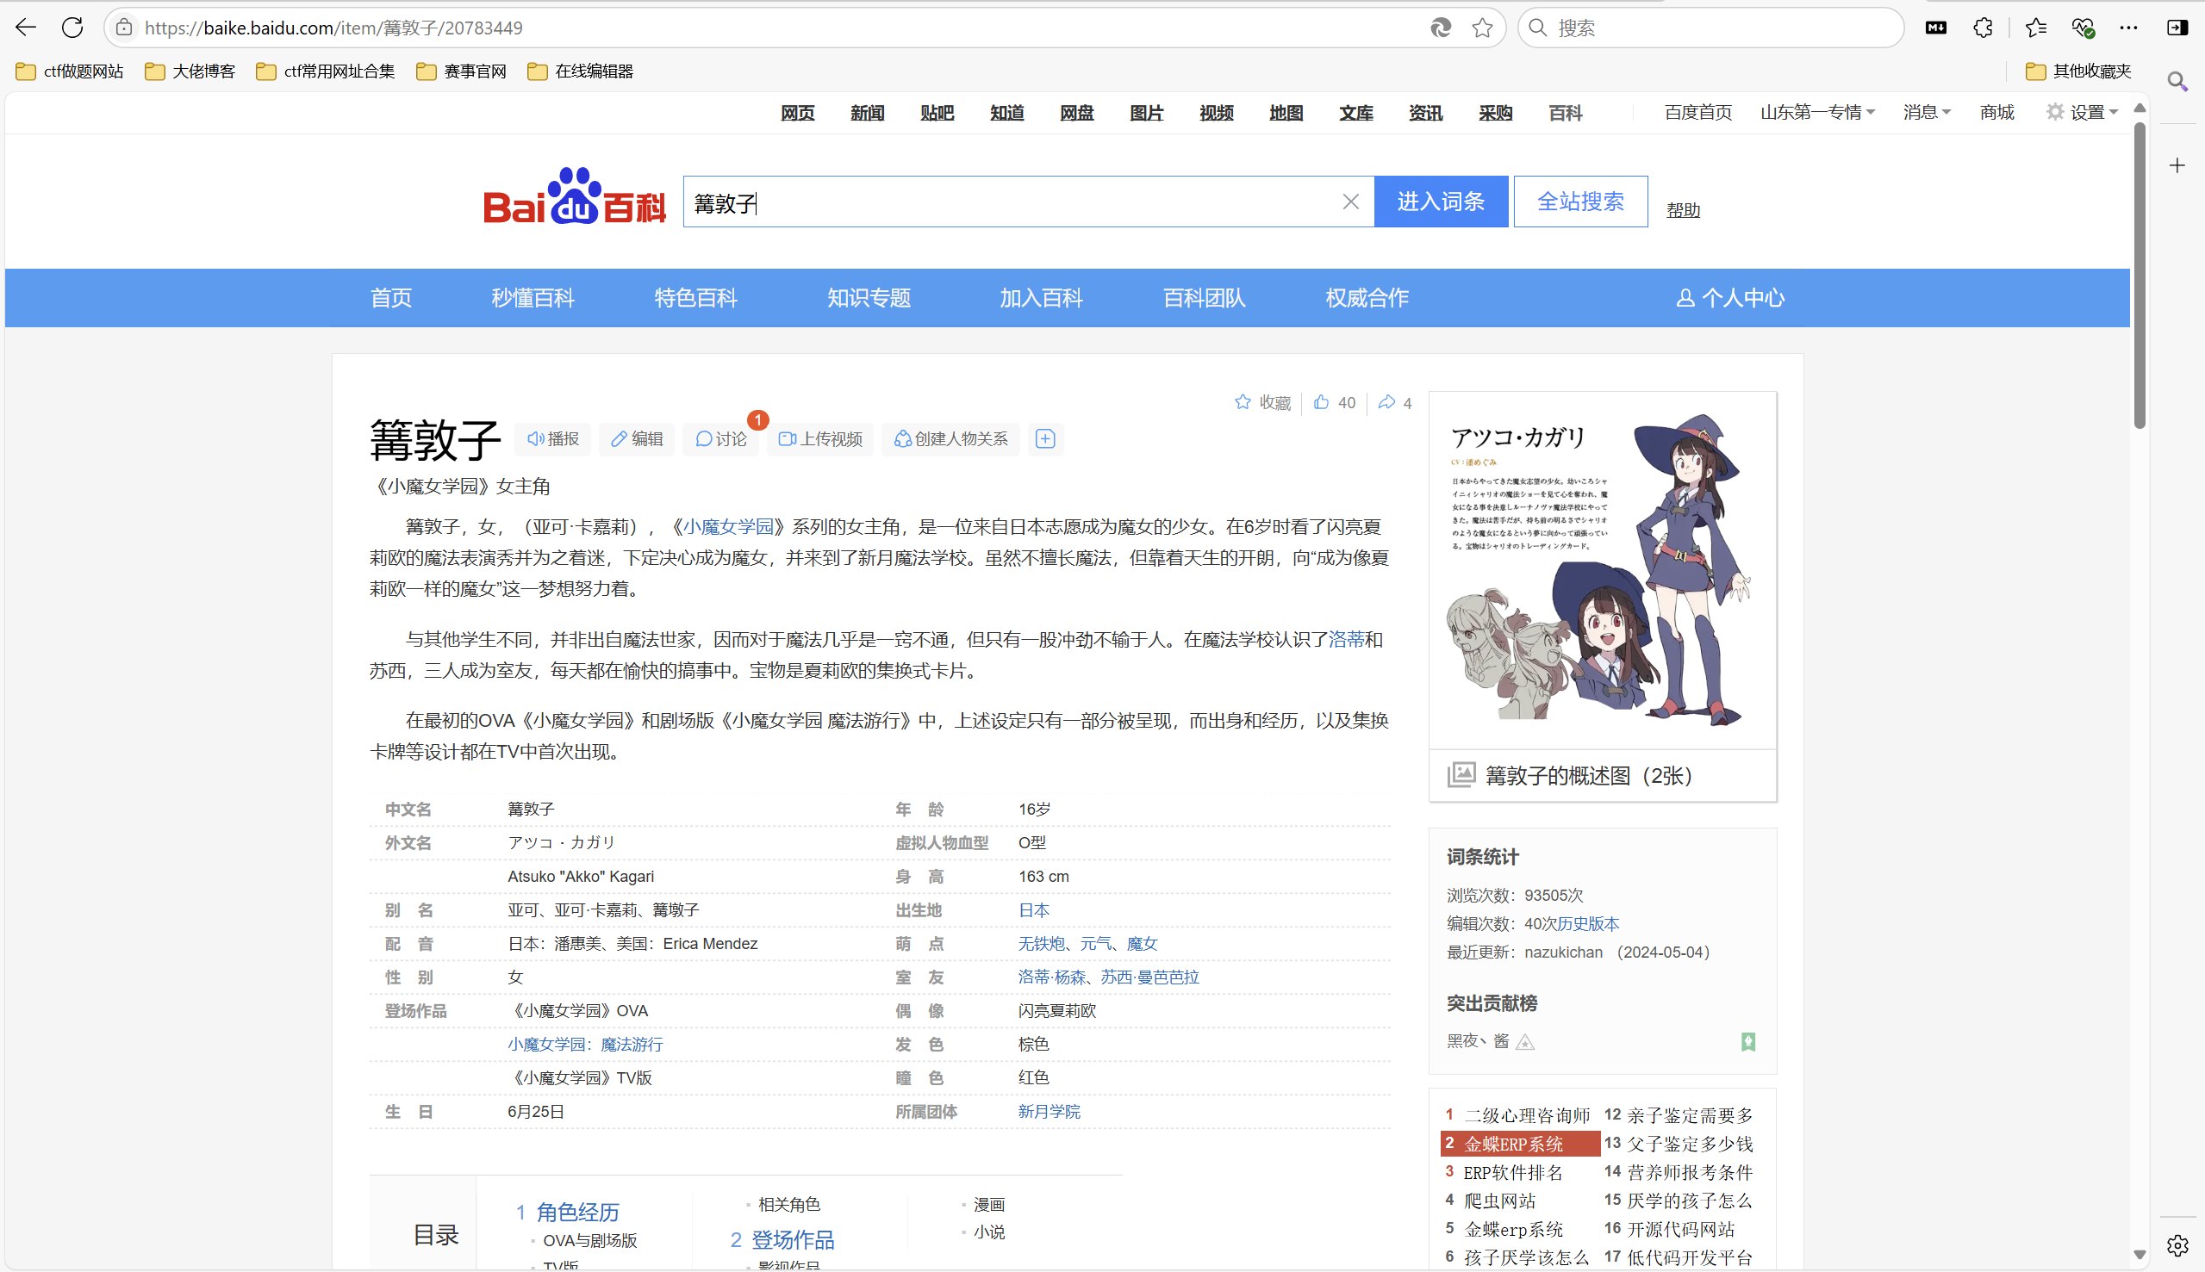Open the 其他收藏夹 bookmarks folder
The width and height of the screenshot is (2205, 1272).
[x=2078, y=71]
